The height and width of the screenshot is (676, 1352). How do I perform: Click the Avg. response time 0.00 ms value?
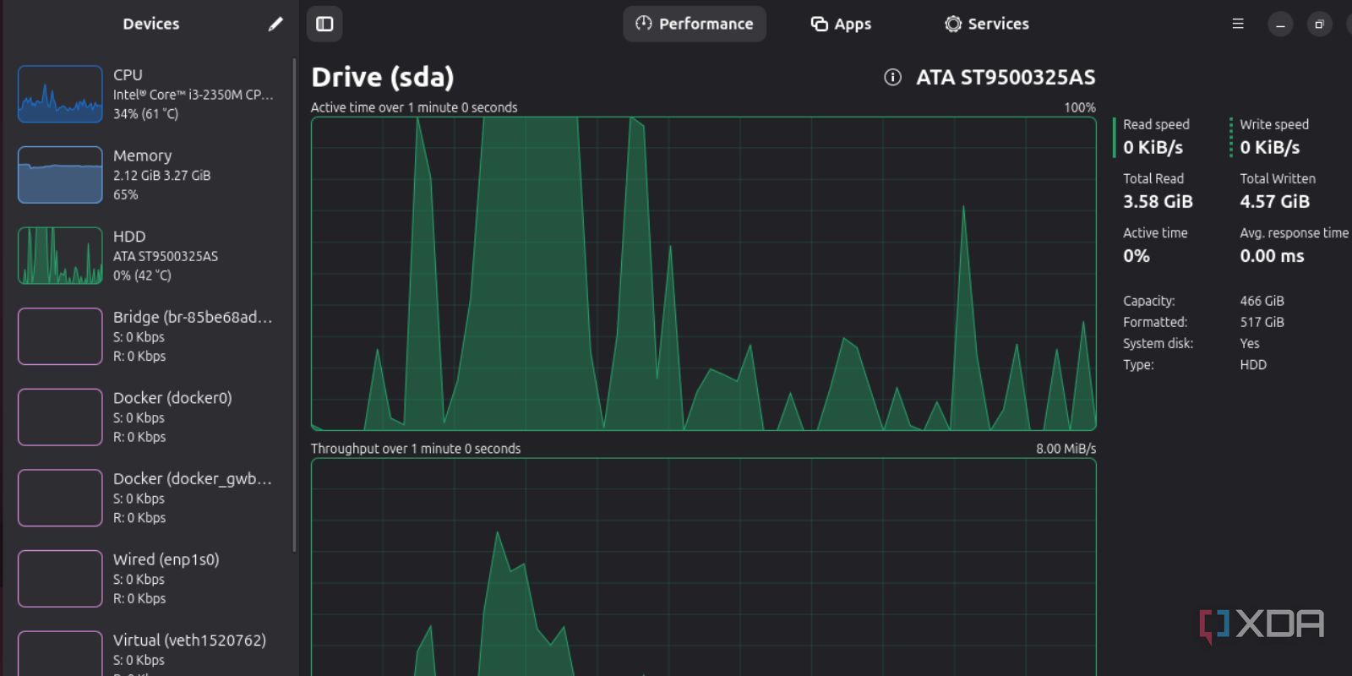coord(1272,256)
